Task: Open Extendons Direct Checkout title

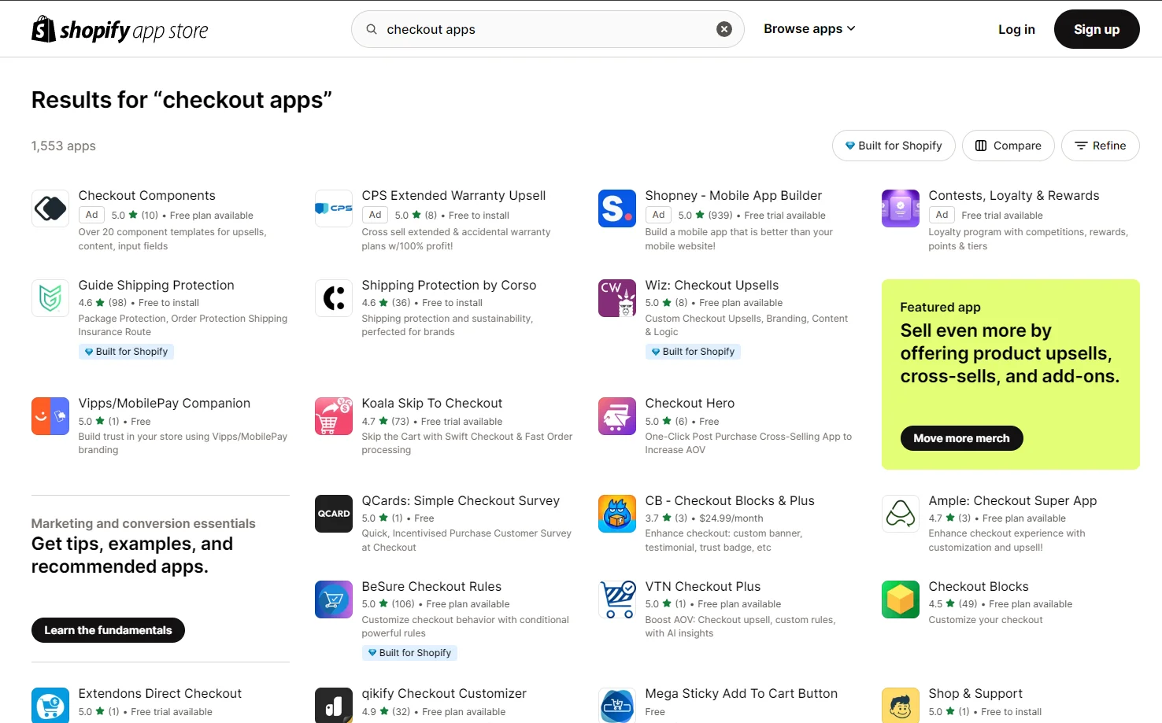Action: point(160,693)
